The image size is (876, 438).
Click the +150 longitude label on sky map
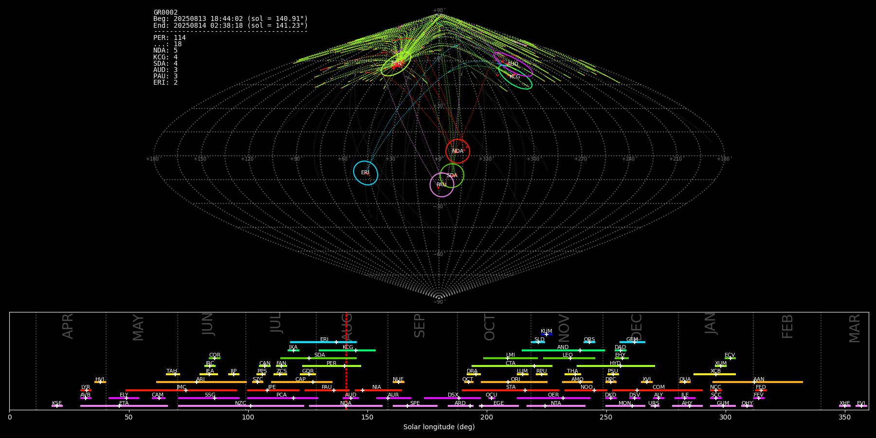[x=200, y=159]
